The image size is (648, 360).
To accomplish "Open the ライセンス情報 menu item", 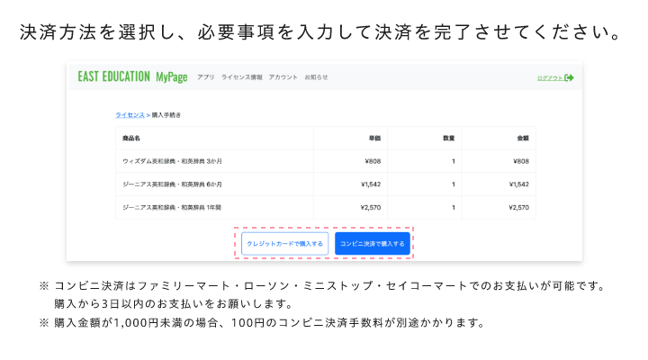I will click(x=242, y=77).
